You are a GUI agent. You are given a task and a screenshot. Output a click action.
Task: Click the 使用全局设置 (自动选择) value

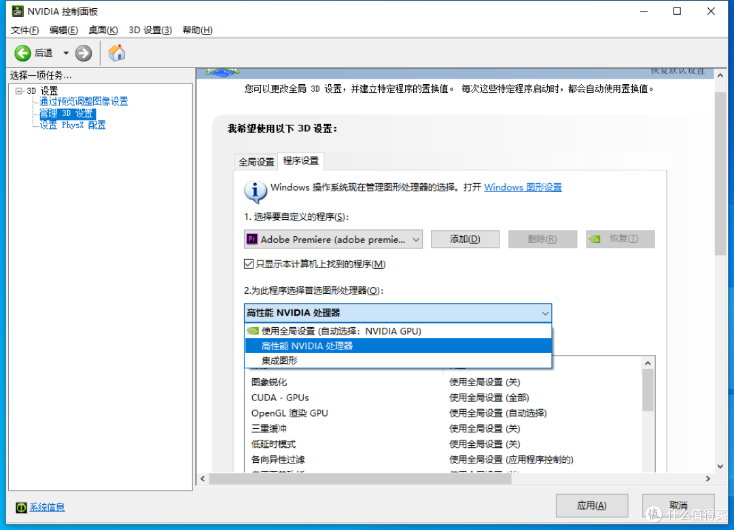coord(498,413)
